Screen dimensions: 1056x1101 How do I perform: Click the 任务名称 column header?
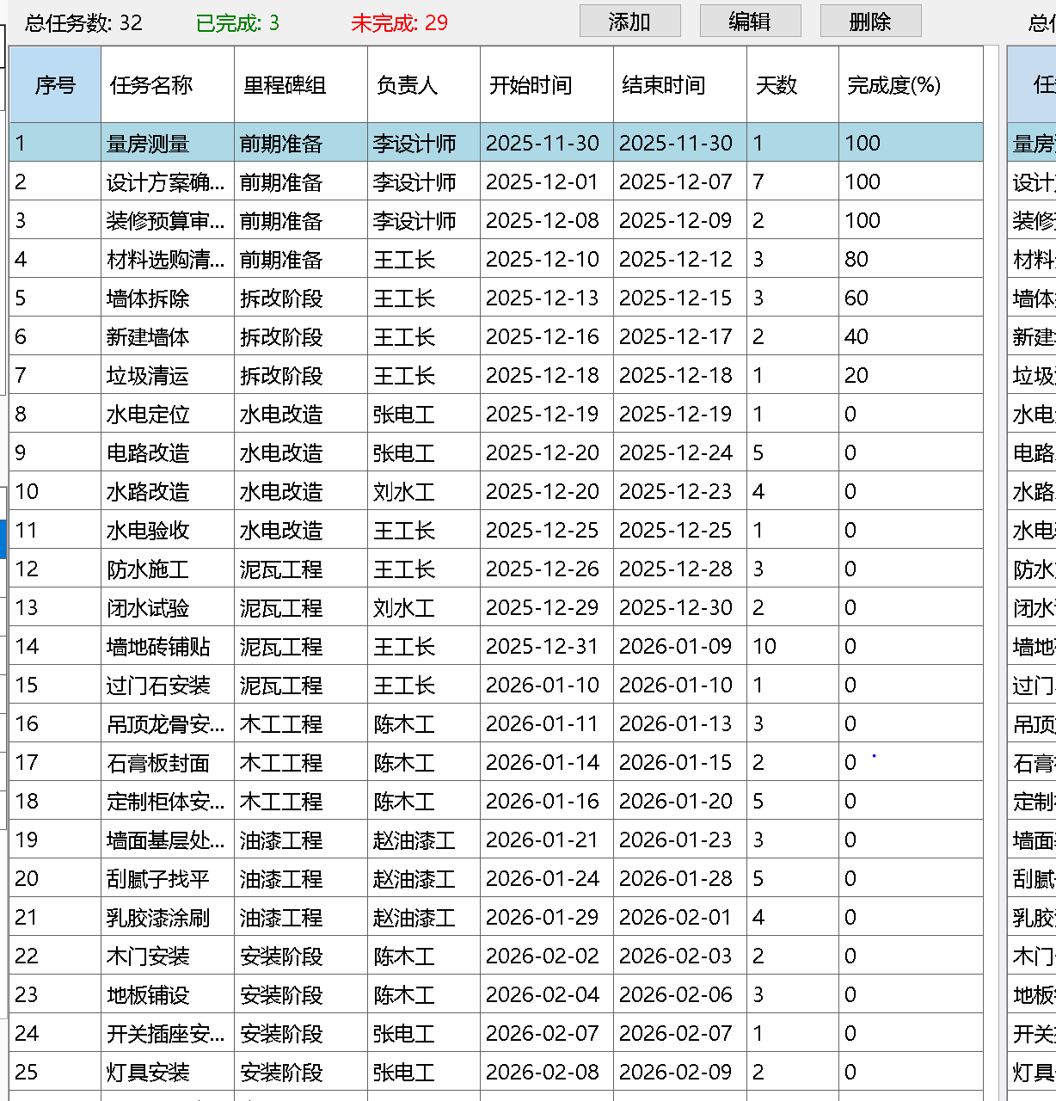(x=167, y=85)
